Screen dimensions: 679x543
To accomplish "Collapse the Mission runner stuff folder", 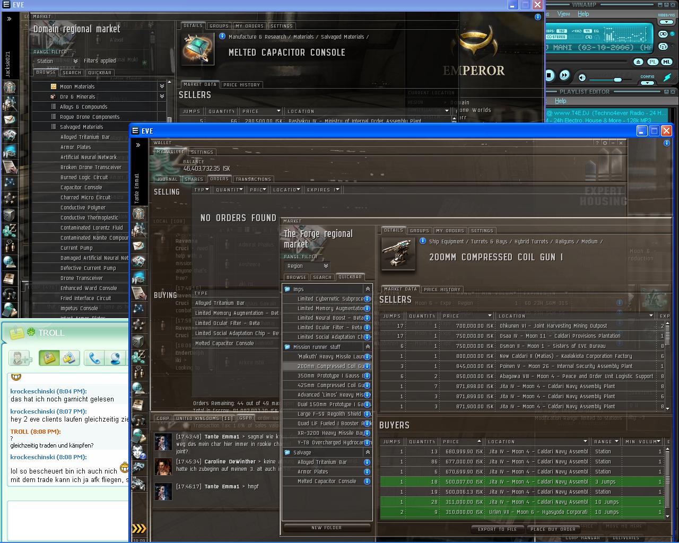I will [367, 347].
